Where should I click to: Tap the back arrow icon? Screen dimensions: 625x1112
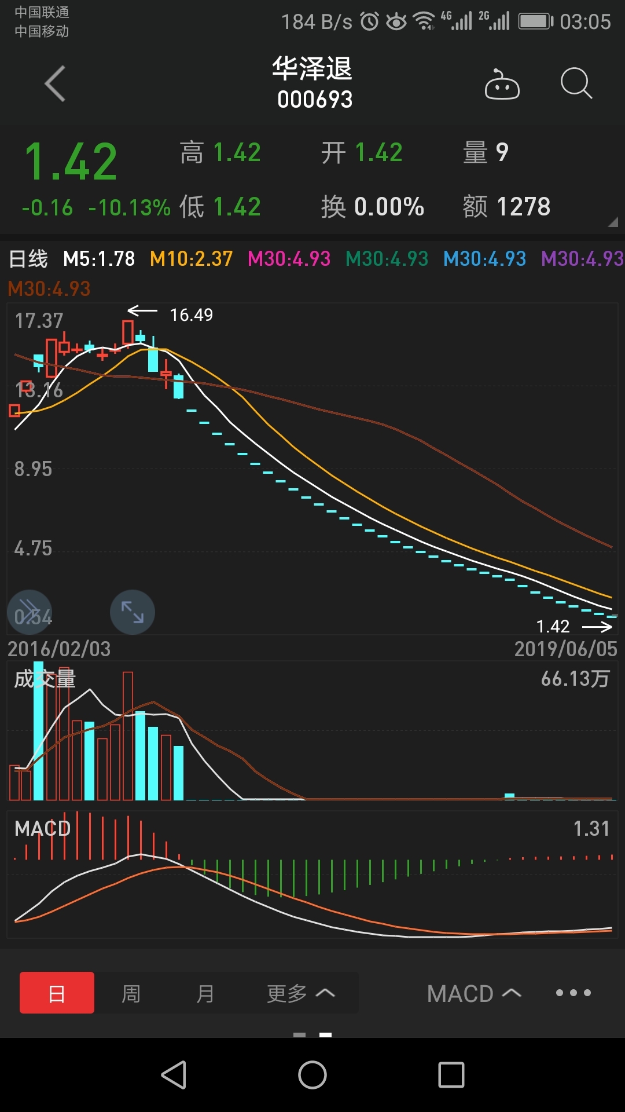pos(55,83)
